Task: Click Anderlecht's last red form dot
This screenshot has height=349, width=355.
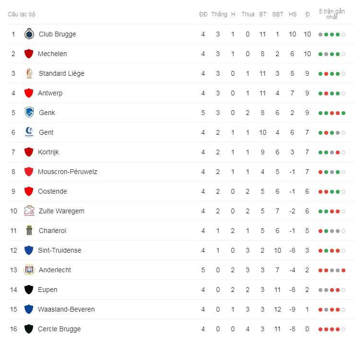Action: 343,270
